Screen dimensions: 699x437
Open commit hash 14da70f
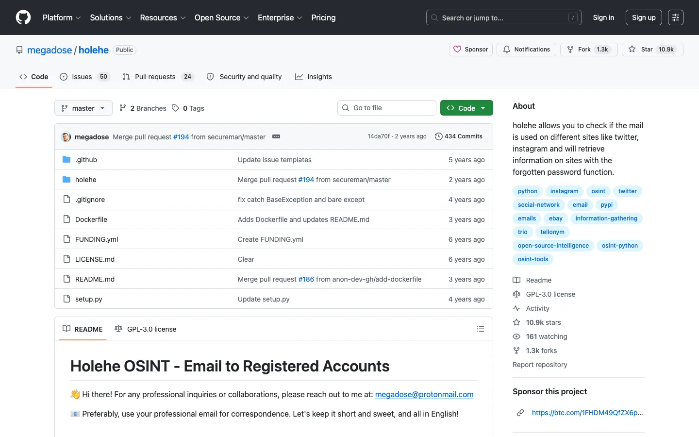point(379,136)
